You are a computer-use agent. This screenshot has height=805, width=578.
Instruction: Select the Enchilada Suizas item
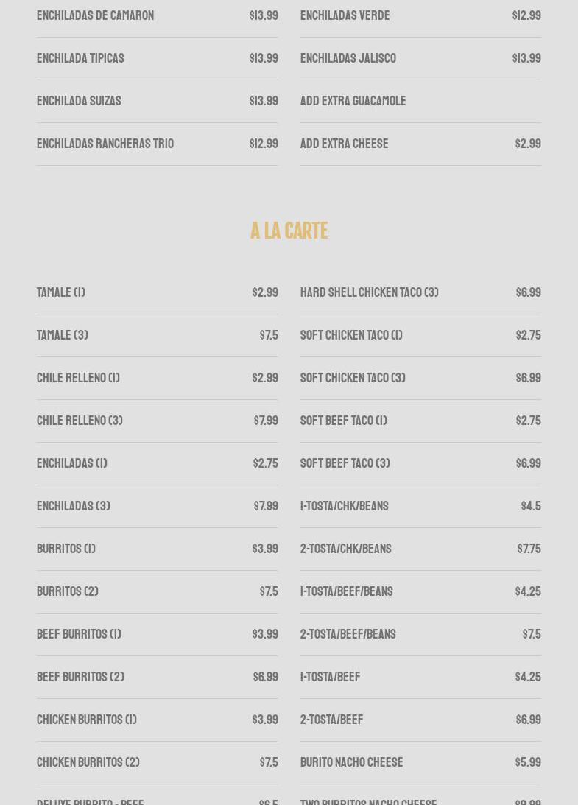pos(79,101)
